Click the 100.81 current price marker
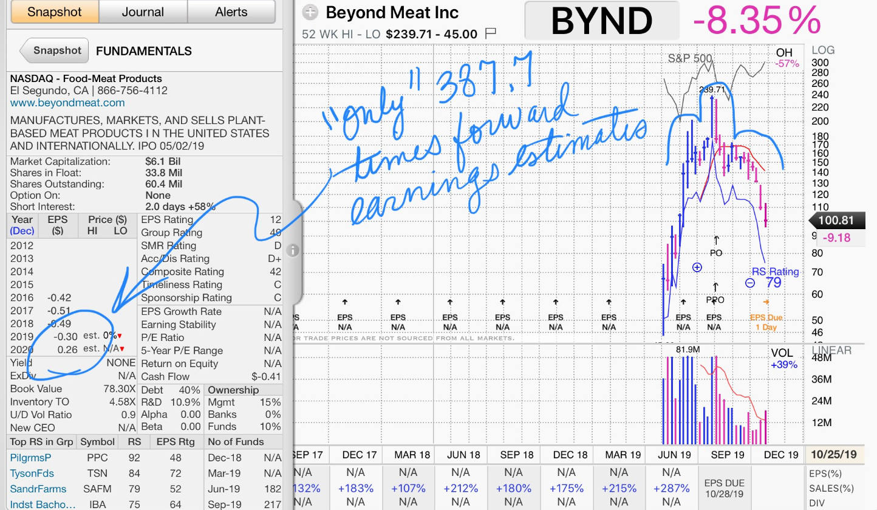Image resolution: width=877 pixels, height=510 pixels. pyautogui.click(x=836, y=221)
